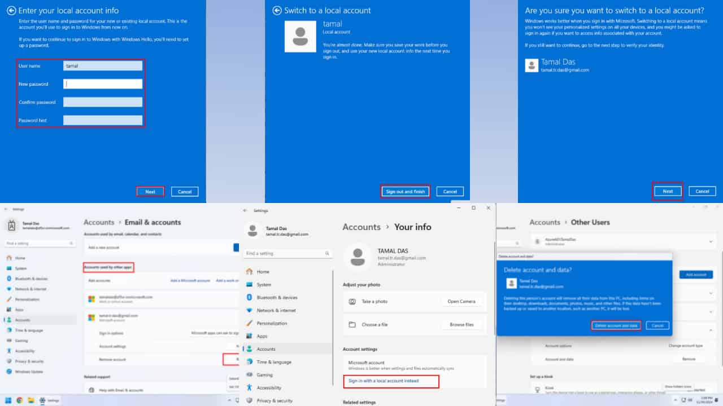Click the folder icon beside Choose a file
723x406 pixels.
(x=352, y=325)
